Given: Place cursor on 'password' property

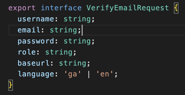Looking at the screenshot, I should [x=36, y=41].
